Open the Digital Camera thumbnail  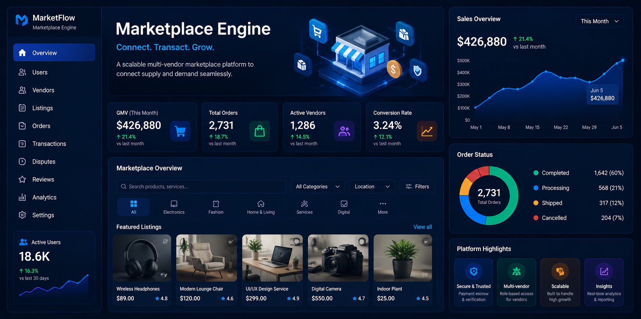click(x=338, y=258)
